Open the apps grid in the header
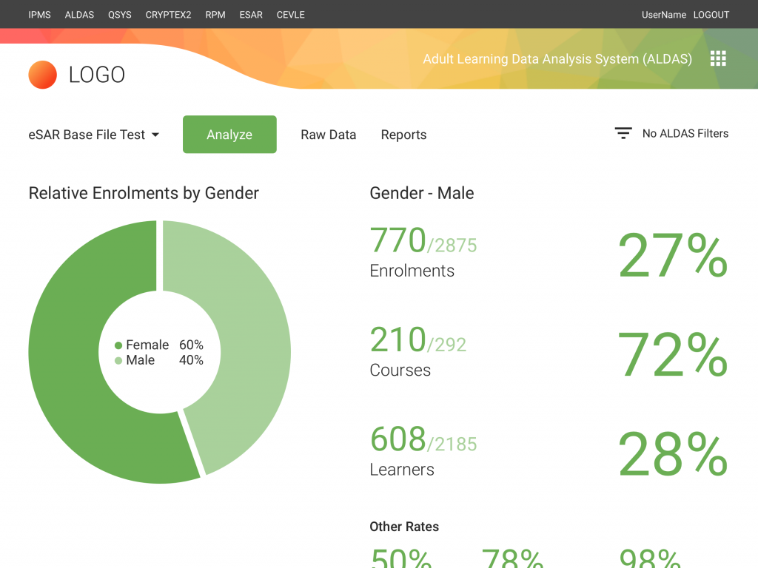 [718, 58]
